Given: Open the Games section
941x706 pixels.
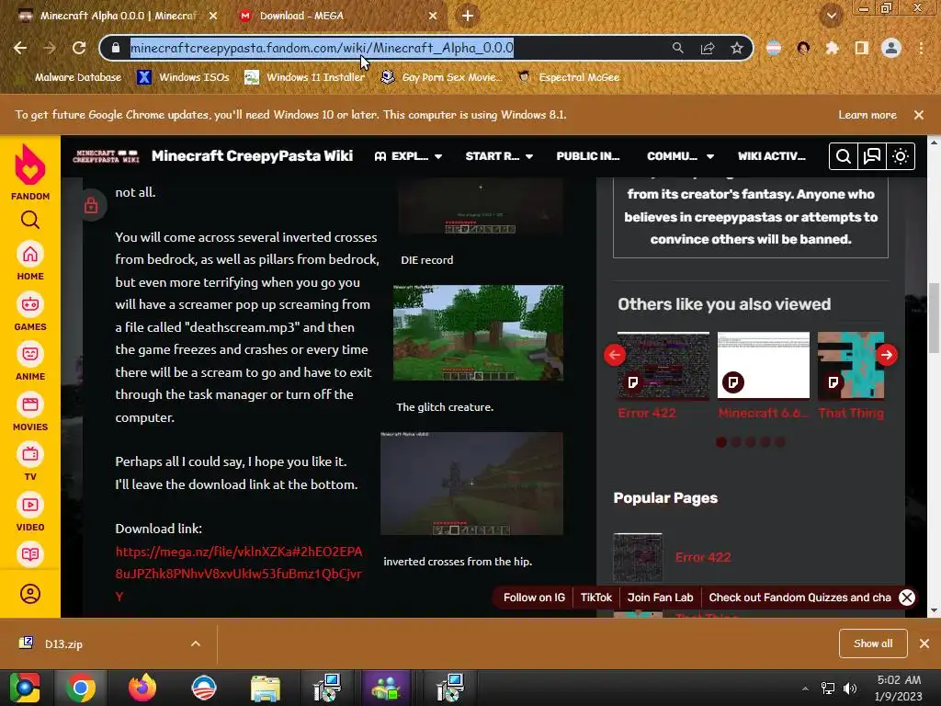Looking at the screenshot, I should (30, 312).
